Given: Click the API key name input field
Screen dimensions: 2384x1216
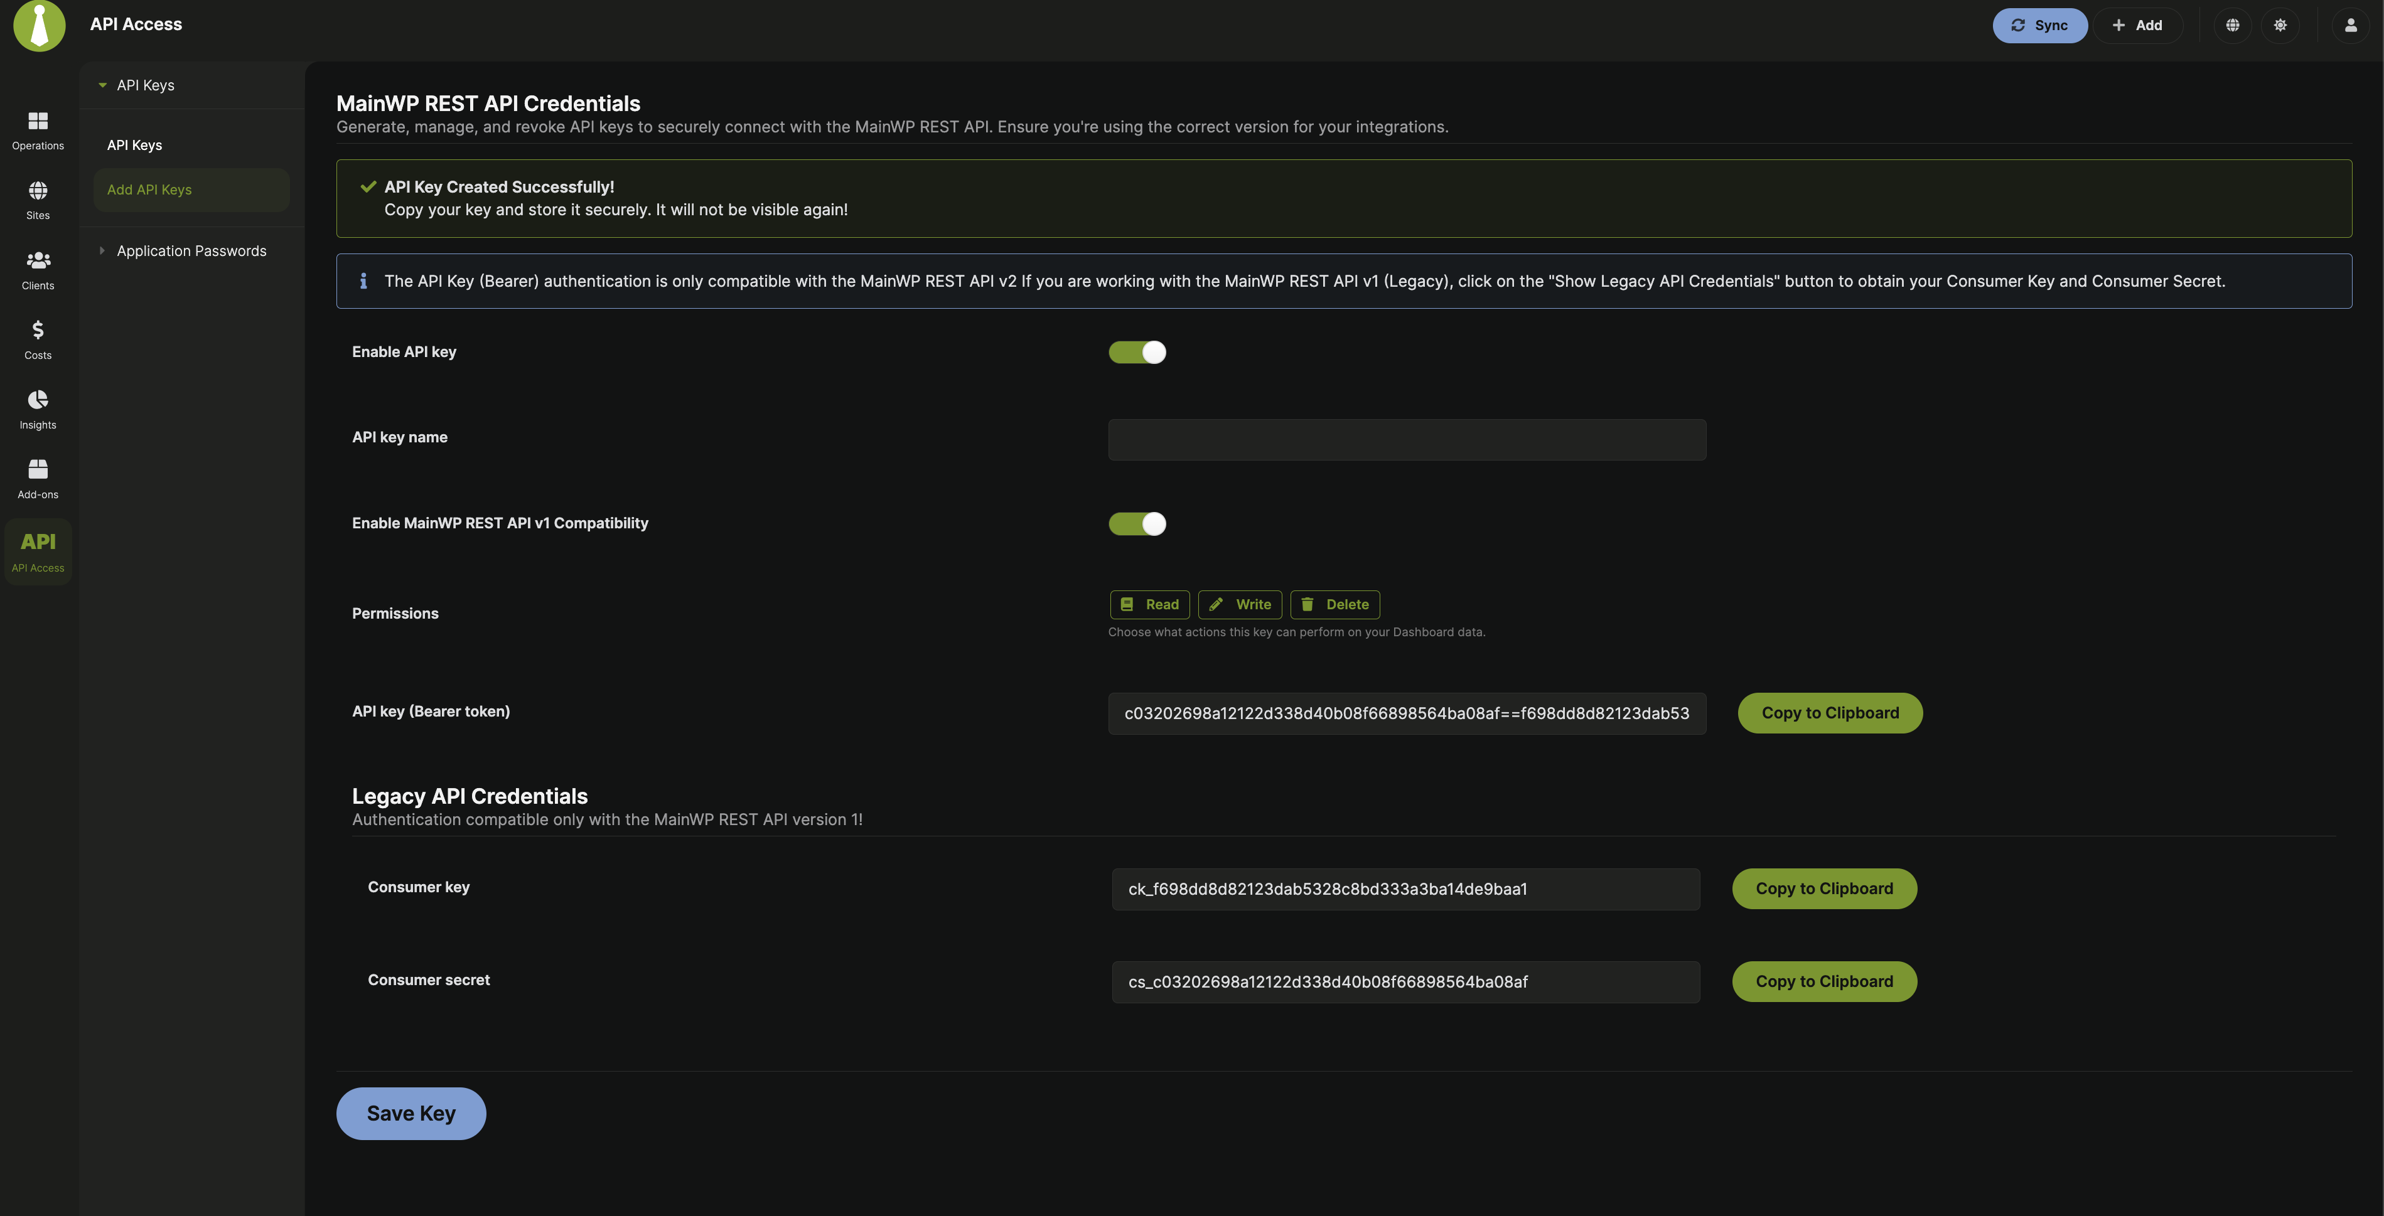Looking at the screenshot, I should 1406,439.
